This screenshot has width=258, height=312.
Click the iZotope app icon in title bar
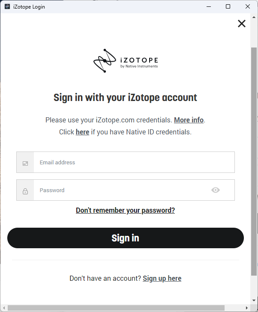(7, 6)
